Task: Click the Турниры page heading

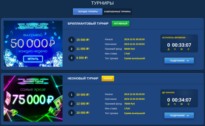Action: click(102, 3)
